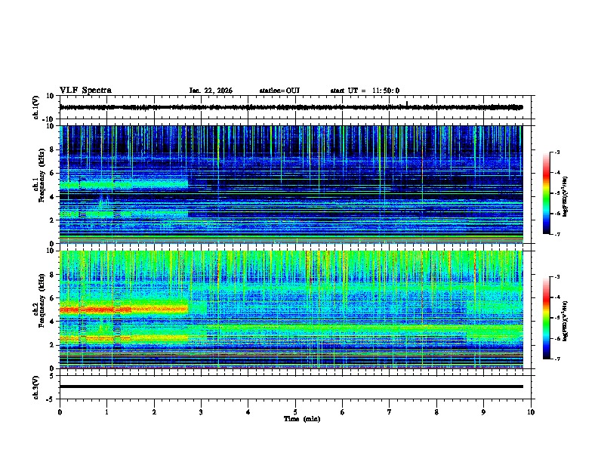Click the "-3" label on ch.1 color bar
Image resolution: width=598 pixels, height=462 pixels.
[x=556, y=152]
